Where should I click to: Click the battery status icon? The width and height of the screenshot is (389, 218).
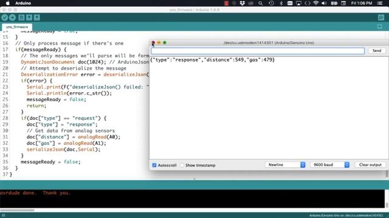334,3
